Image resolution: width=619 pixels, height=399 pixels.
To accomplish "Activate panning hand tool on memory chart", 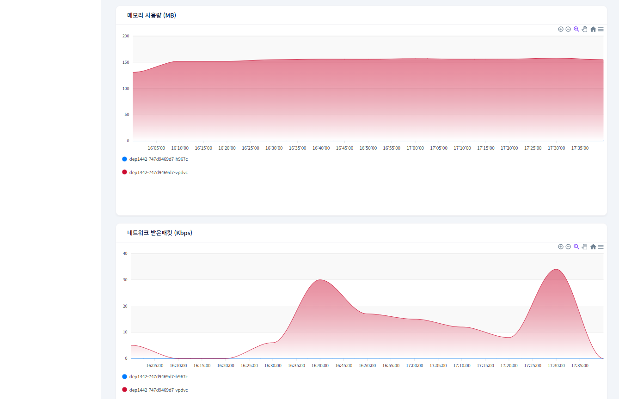I will click(x=584, y=29).
